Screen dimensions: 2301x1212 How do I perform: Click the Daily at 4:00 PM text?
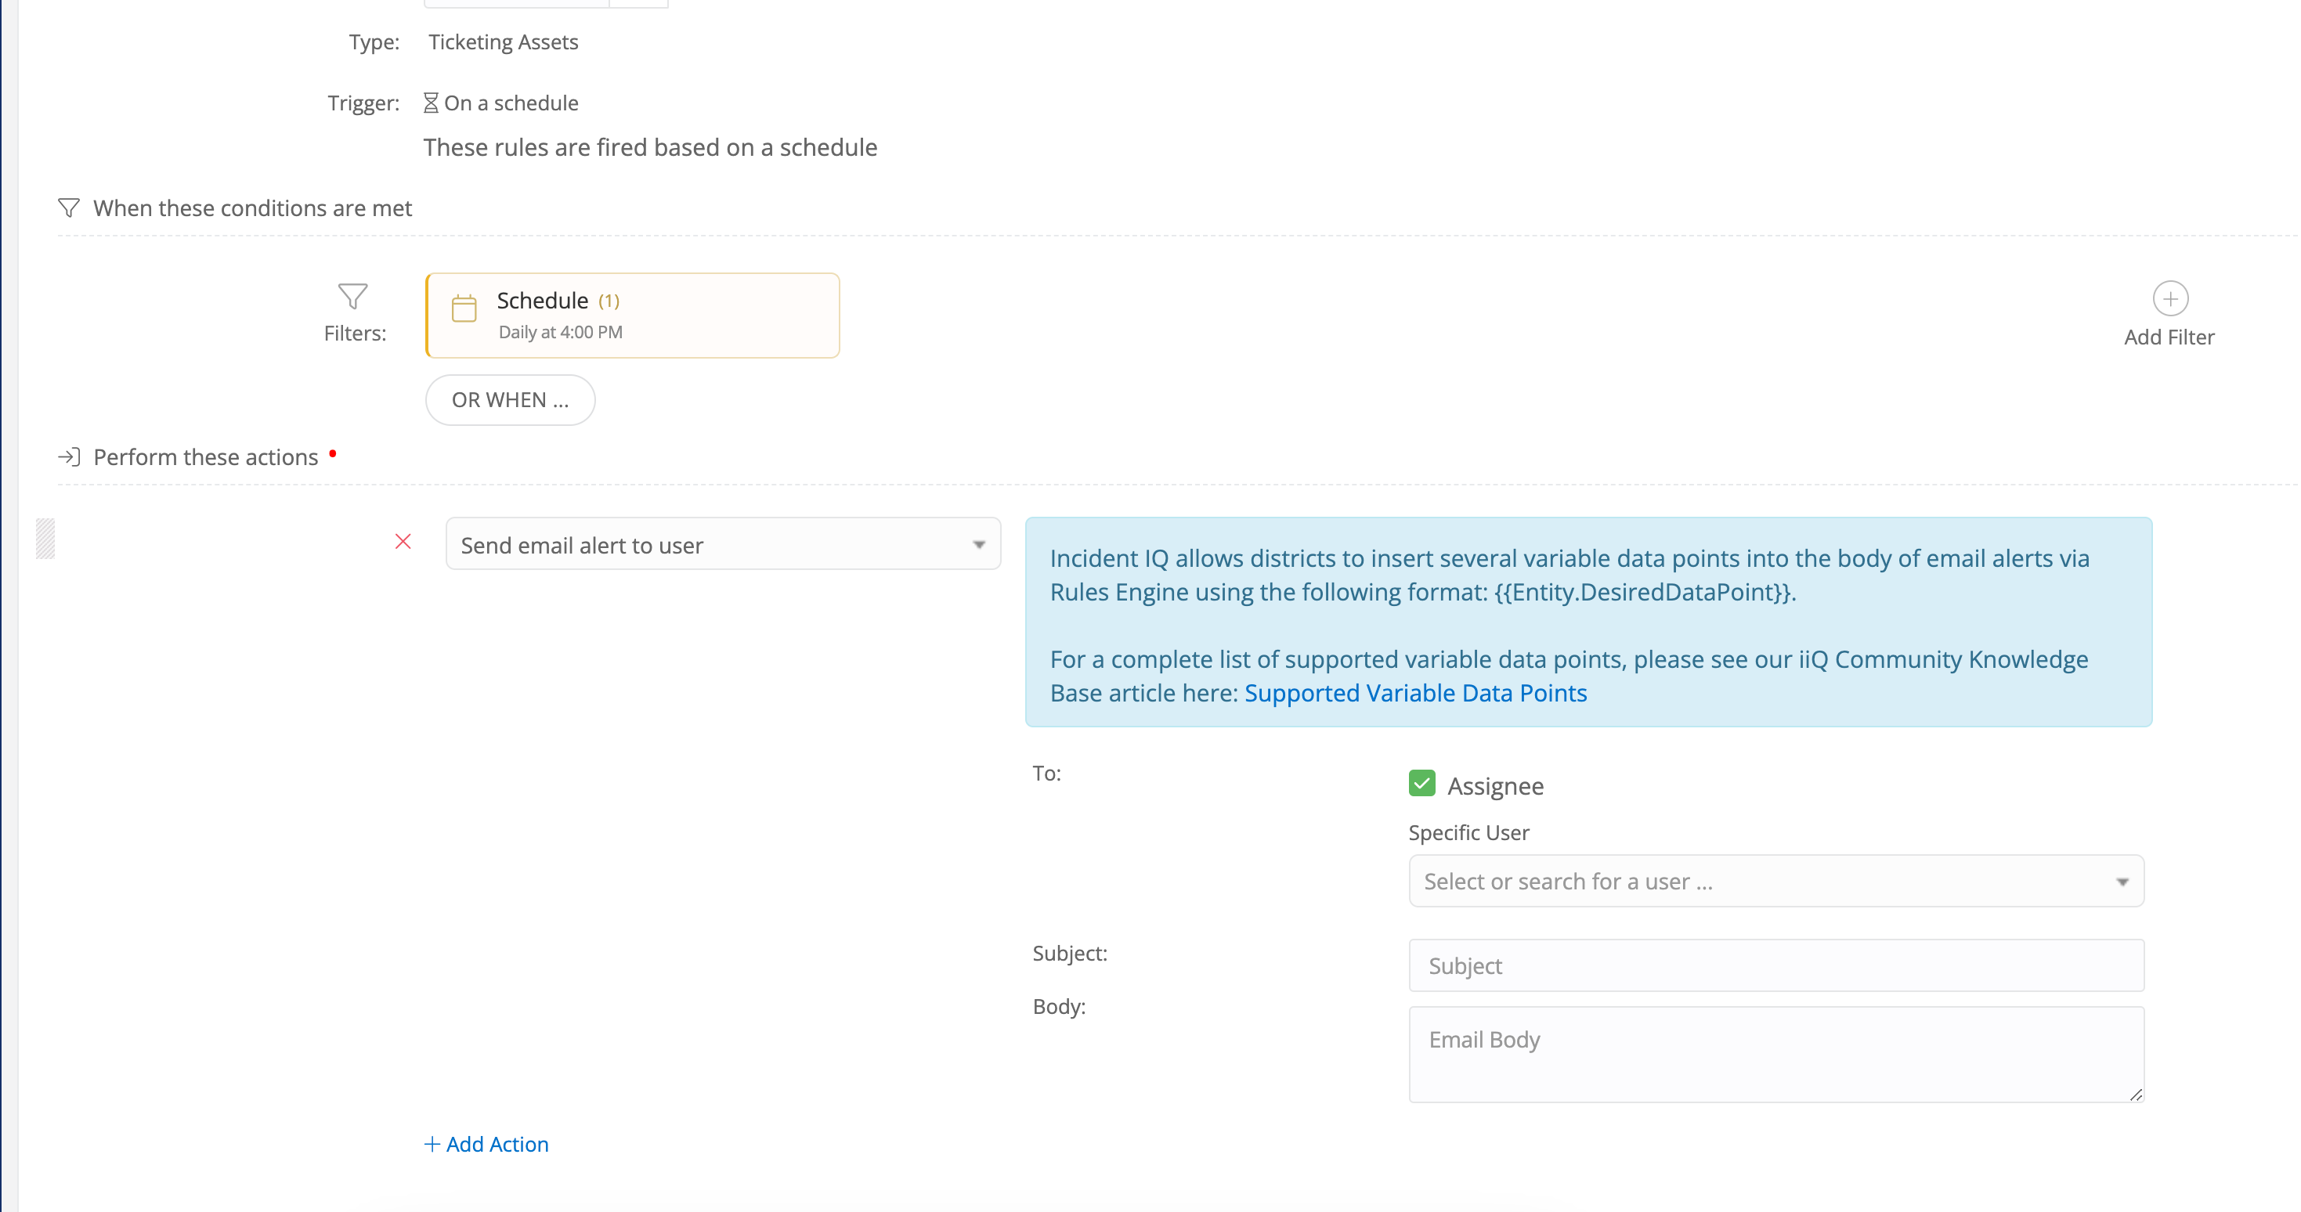point(560,332)
